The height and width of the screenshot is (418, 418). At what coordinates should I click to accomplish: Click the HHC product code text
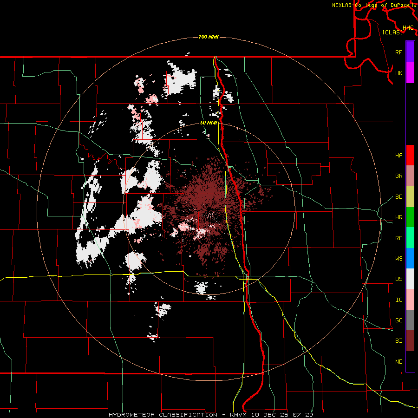click(408, 28)
